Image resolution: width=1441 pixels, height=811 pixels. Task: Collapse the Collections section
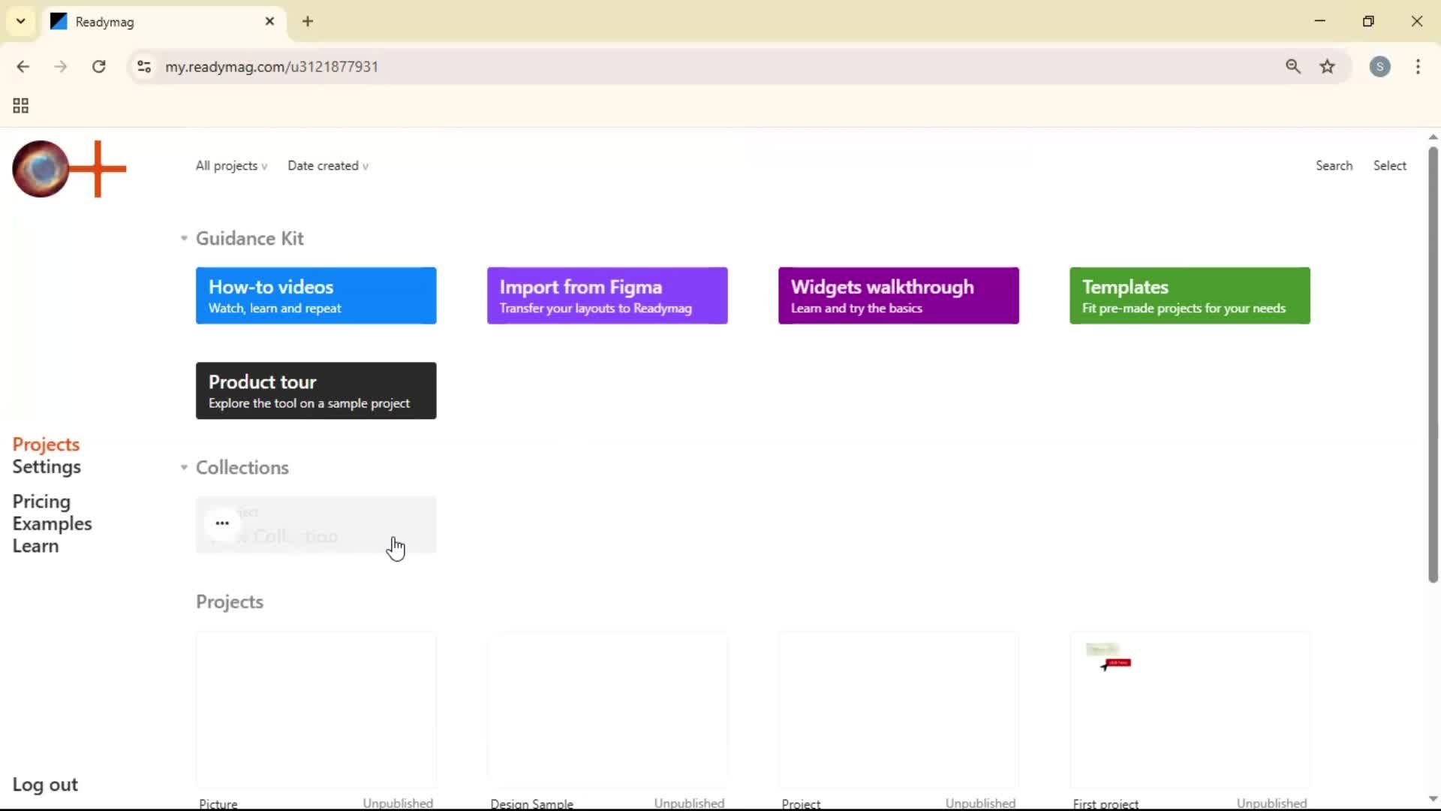[x=183, y=467]
